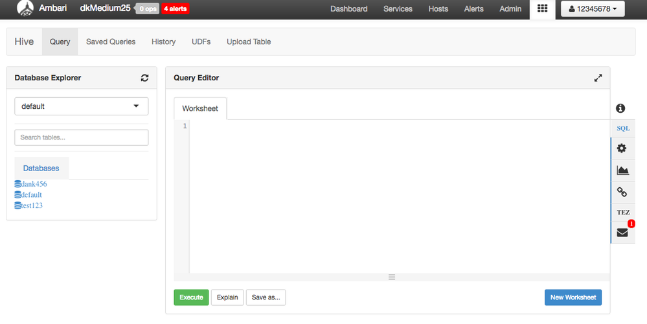Expand the Query Editor to fullscreen
The height and width of the screenshot is (324, 647).
(x=598, y=78)
